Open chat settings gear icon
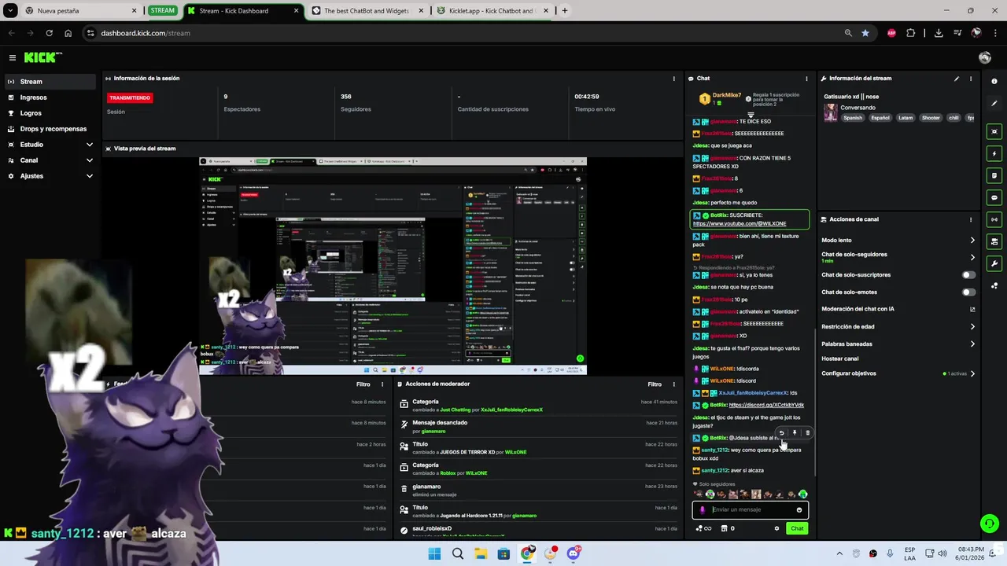This screenshot has height=566, width=1007. pyautogui.click(x=776, y=528)
